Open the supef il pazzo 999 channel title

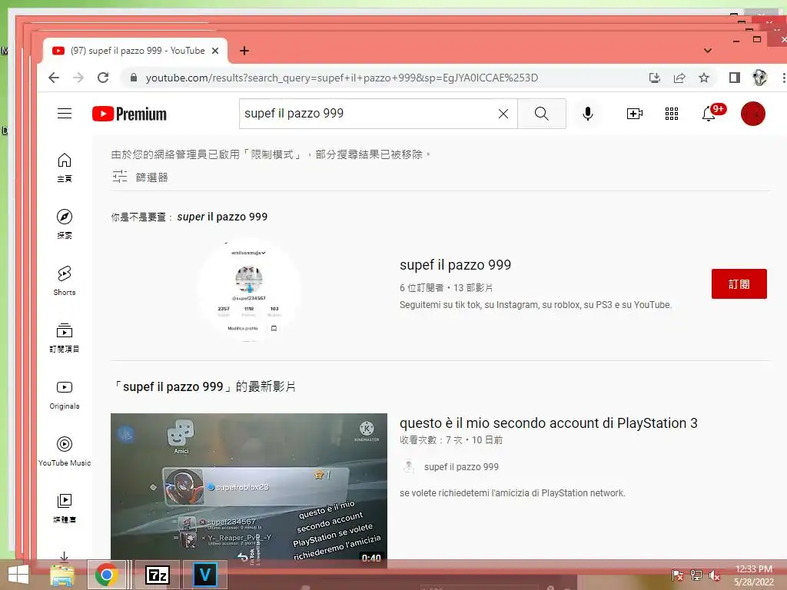(455, 265)
